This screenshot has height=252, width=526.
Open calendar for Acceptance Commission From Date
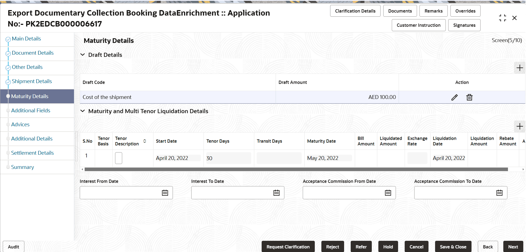point(388,193)
